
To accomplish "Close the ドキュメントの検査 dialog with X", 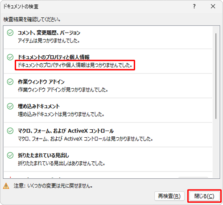I will (x=213, y=6).
